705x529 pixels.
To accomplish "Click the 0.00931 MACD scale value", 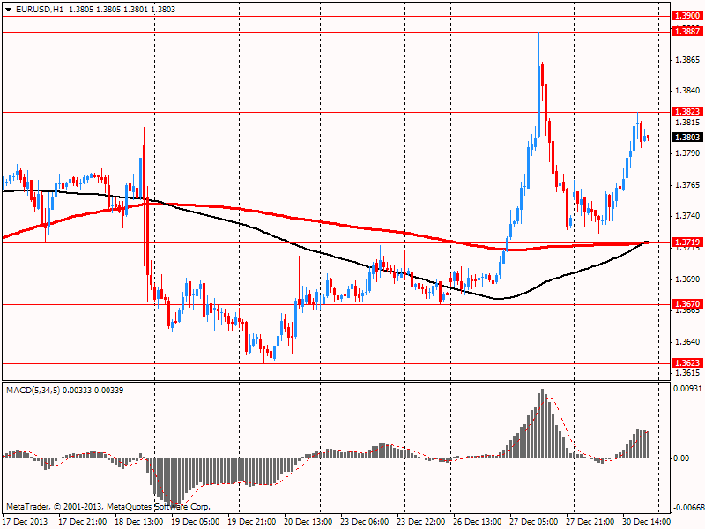I will click(687, 388).
